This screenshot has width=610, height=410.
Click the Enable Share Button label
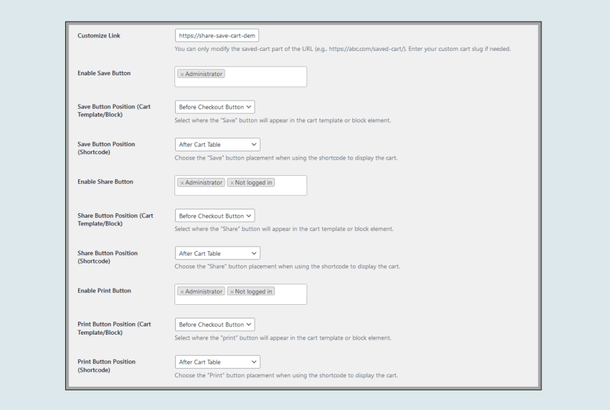[105, 182]
